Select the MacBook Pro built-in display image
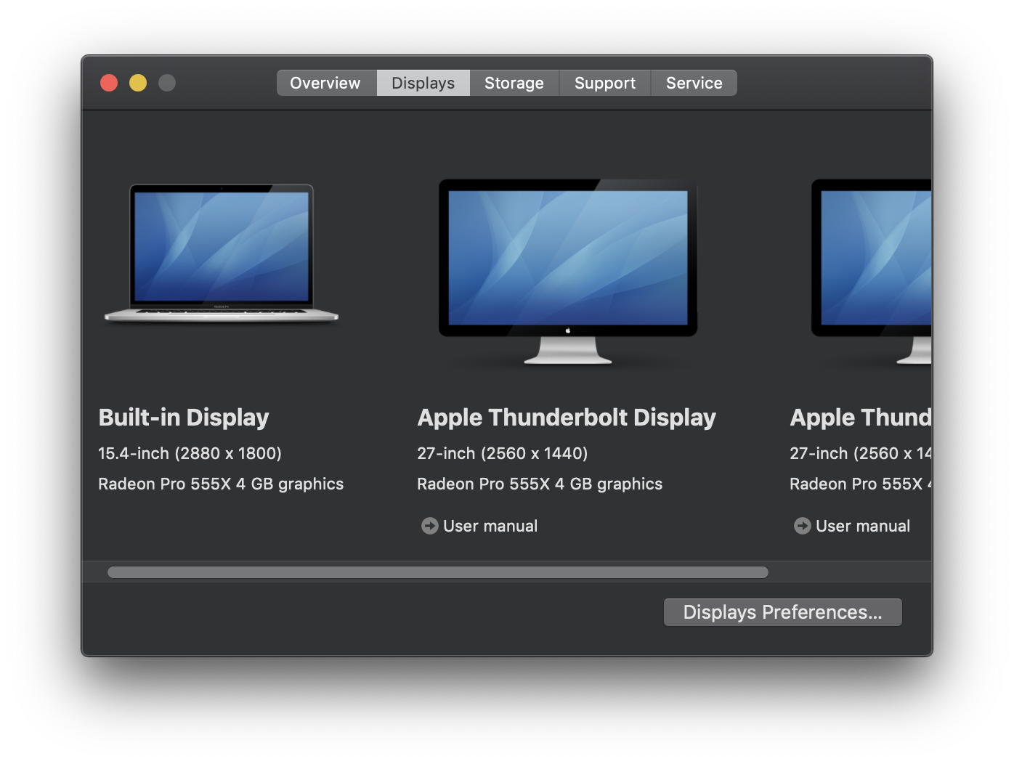 point(222,253)
